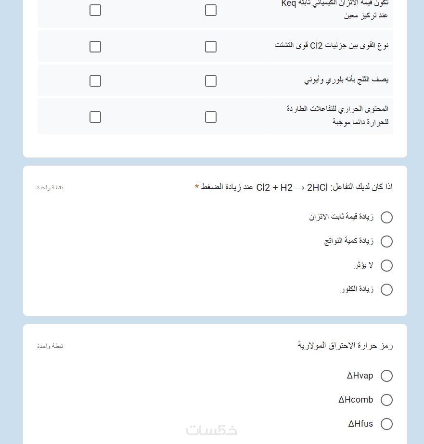Tick right checkbox for Cl2 forces row
Screen dimensions: 424x444
tap(211, 47)
